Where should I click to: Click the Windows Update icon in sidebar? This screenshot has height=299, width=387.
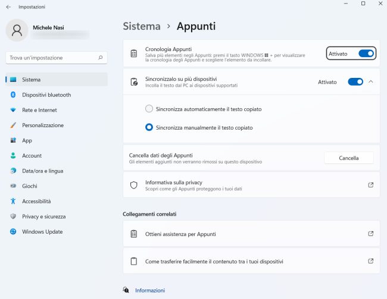click(x=13, y=232)
